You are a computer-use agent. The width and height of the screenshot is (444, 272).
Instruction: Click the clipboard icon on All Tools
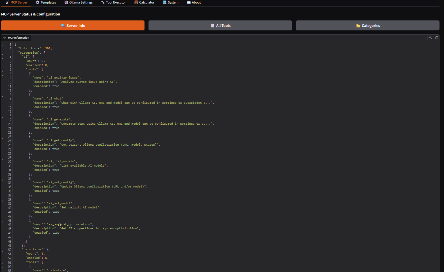coord(212,26)
